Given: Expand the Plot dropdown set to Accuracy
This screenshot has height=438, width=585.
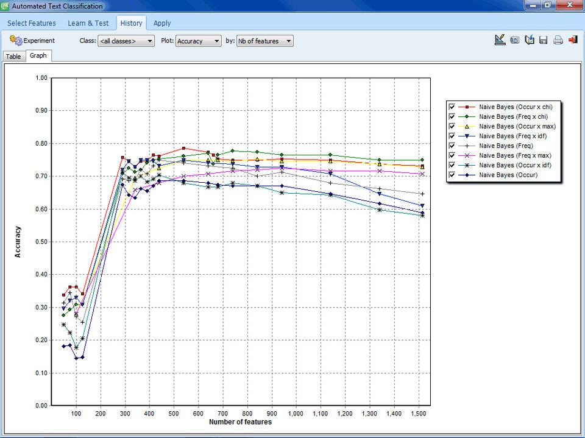Looking at the screenshot, I should pyautogui.click(x=199, y=41).
